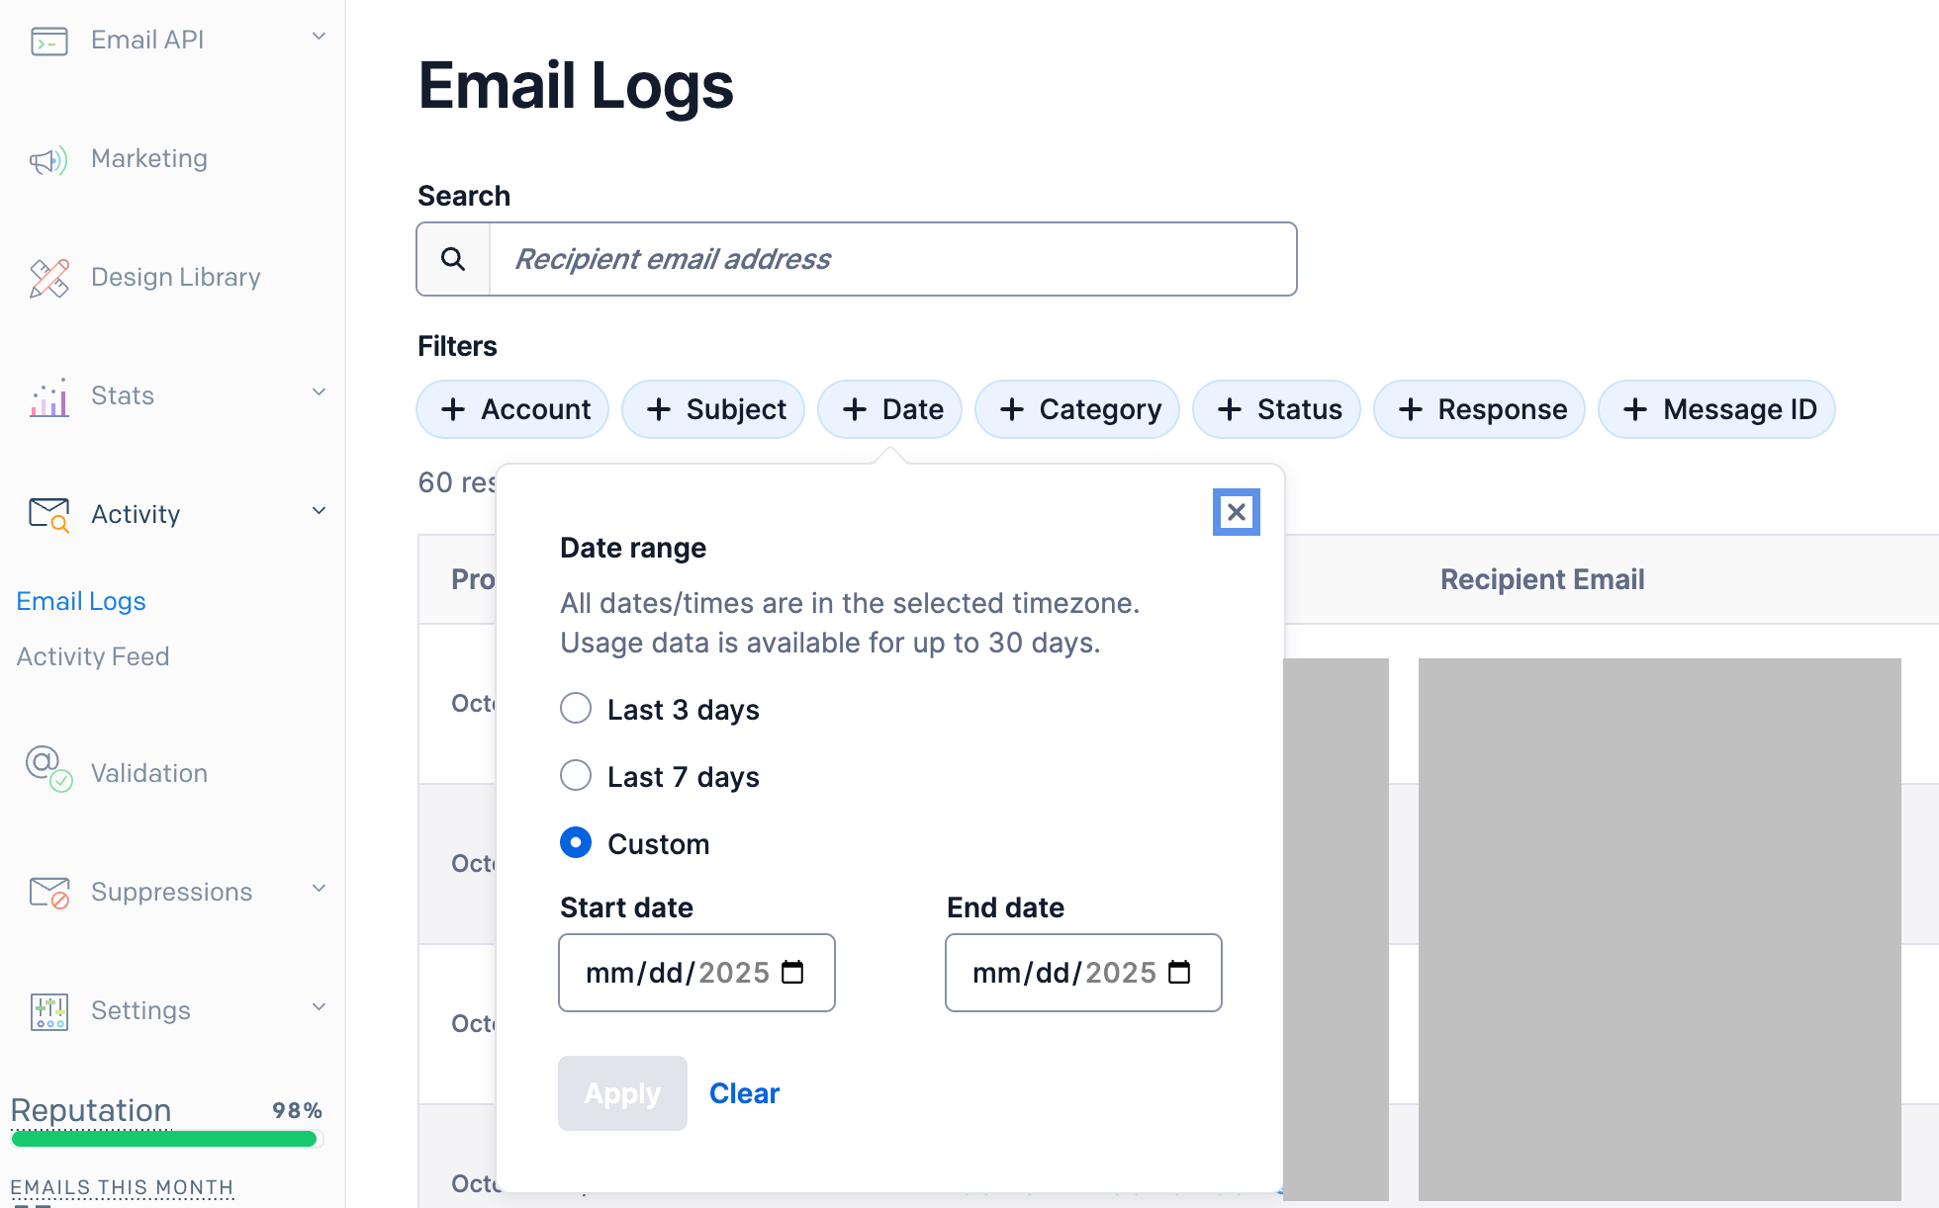Add the Category filter
Image resolution: width=1939 pixels, height=1208 pixels.
pyautogui.click(x=1077, y=409)
